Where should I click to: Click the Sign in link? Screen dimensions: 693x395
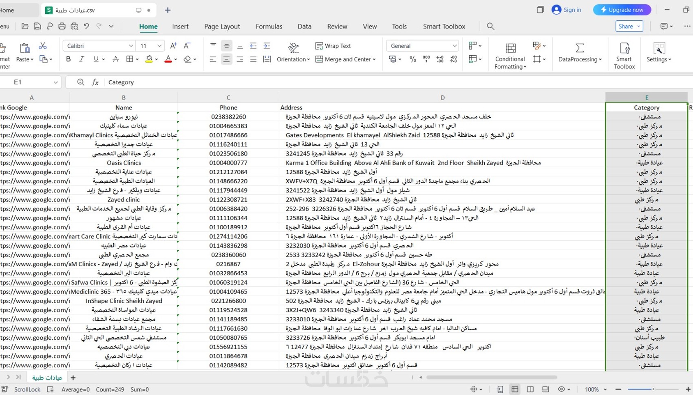pos(572,10)
